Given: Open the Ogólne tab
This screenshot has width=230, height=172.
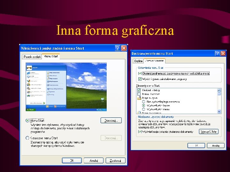Looking at the screenshot, I should pos(138,61).
